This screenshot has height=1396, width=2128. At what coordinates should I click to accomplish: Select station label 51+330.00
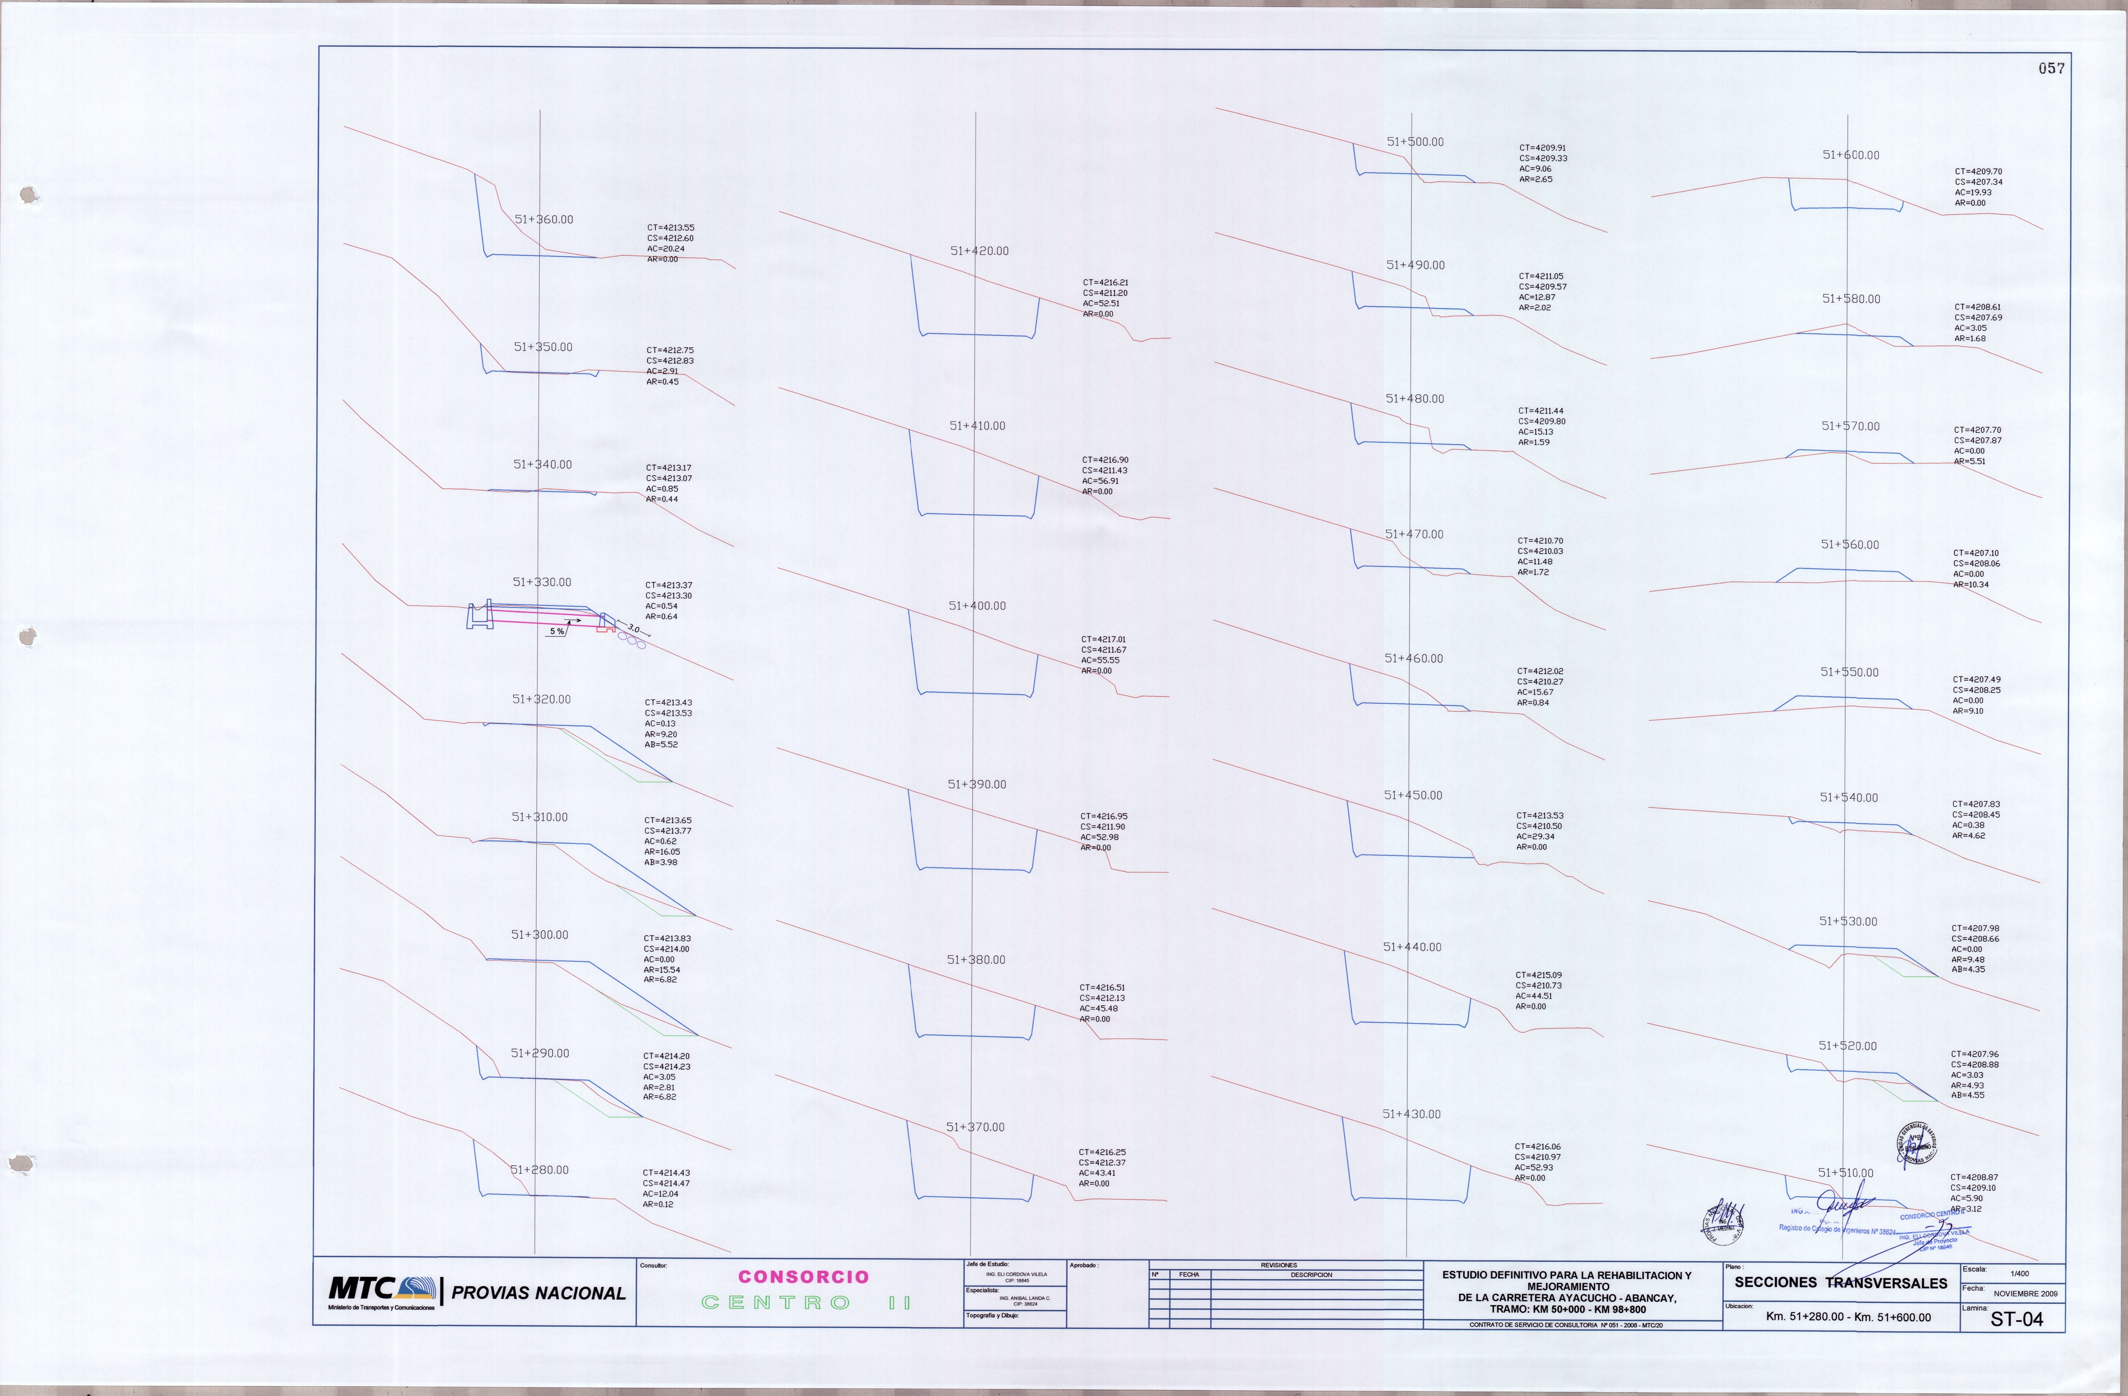(542, 582)
